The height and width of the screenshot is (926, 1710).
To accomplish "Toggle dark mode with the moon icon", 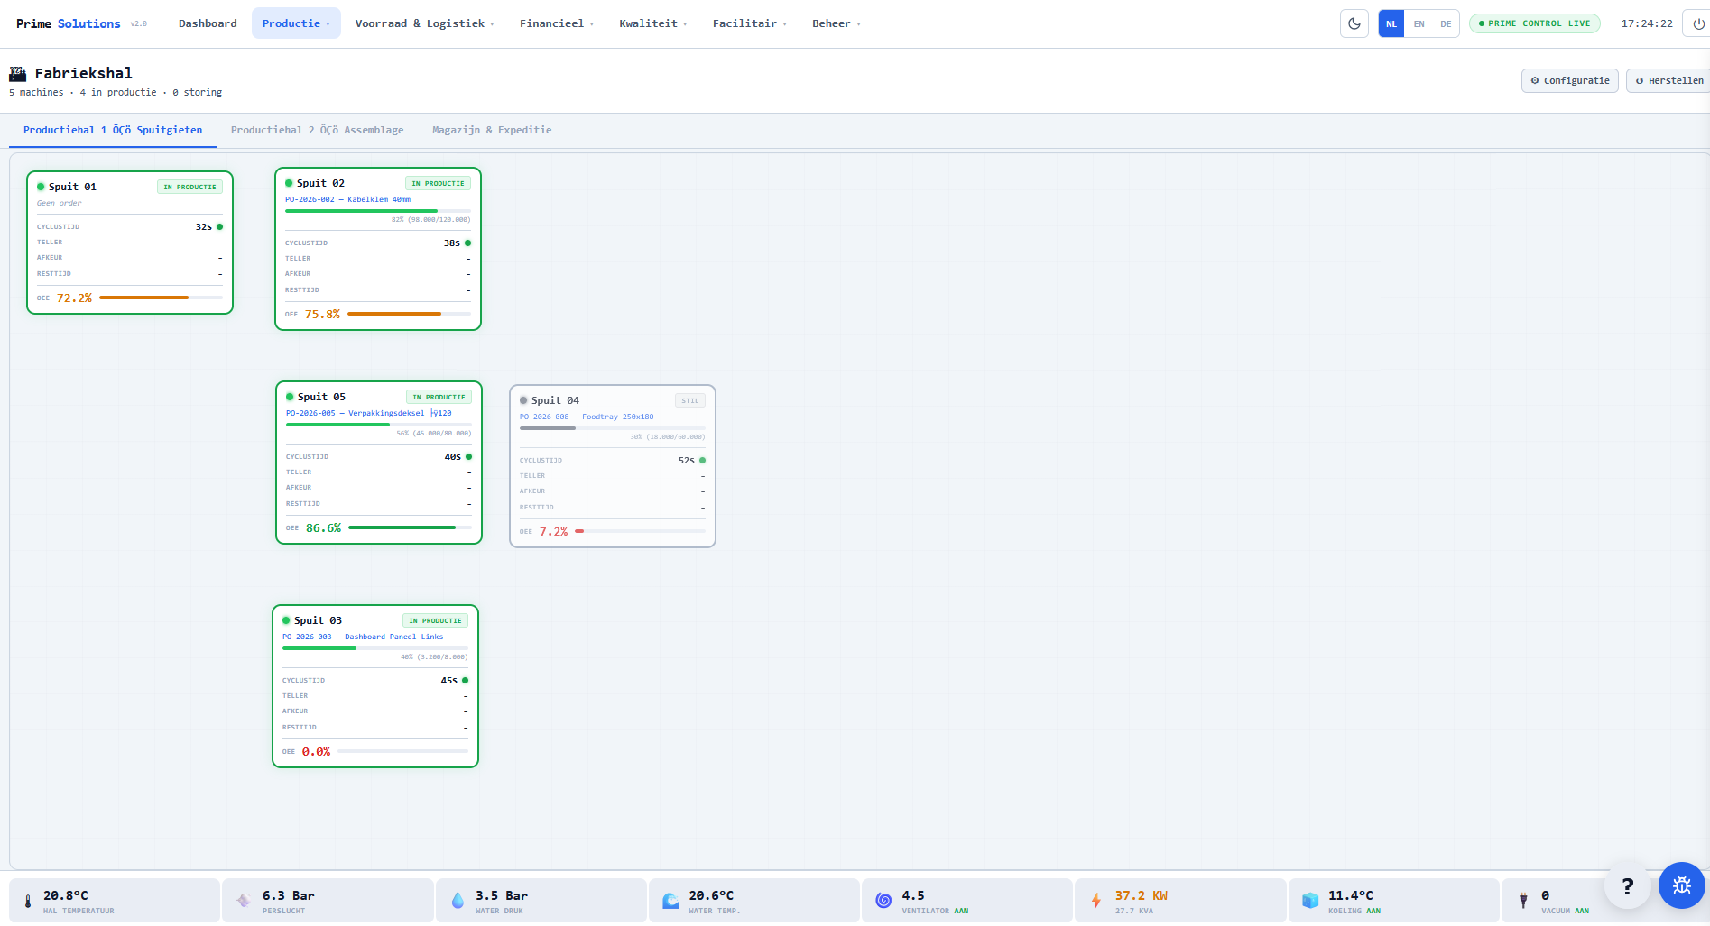I will tap(1354, 23).
